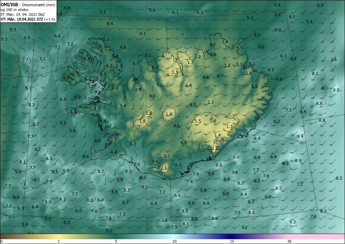The image size is (345, 244).
Task: Click the 1.0 value on the map
Action: 215,148
